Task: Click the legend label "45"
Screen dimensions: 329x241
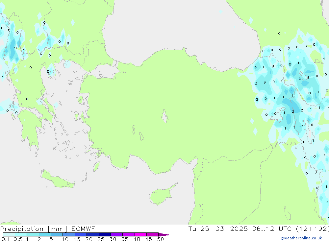Action: [x=149, y=239]
